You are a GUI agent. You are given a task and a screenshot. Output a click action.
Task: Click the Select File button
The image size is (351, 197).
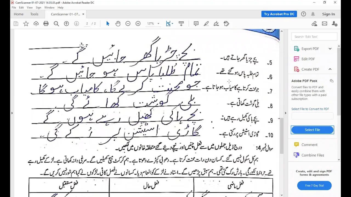click(312, 130)
